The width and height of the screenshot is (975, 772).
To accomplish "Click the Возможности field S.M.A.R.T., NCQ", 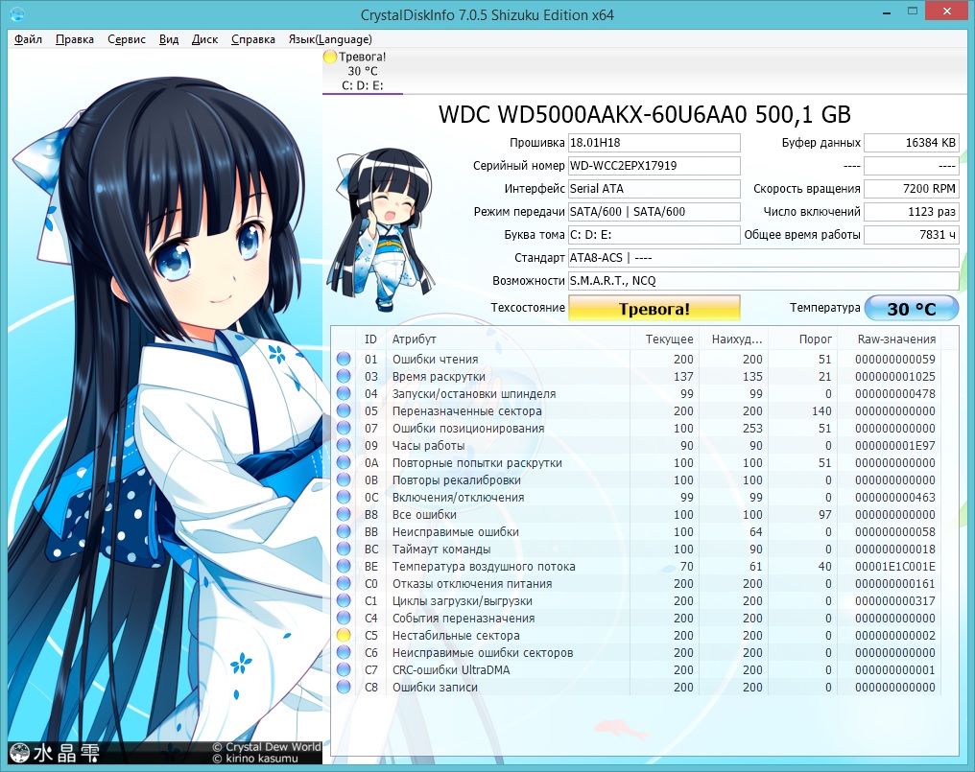I will pyautogui.click(x=764, y=280).
